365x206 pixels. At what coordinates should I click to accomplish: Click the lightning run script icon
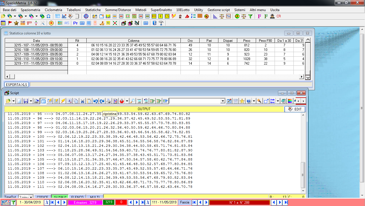[63, 101]
